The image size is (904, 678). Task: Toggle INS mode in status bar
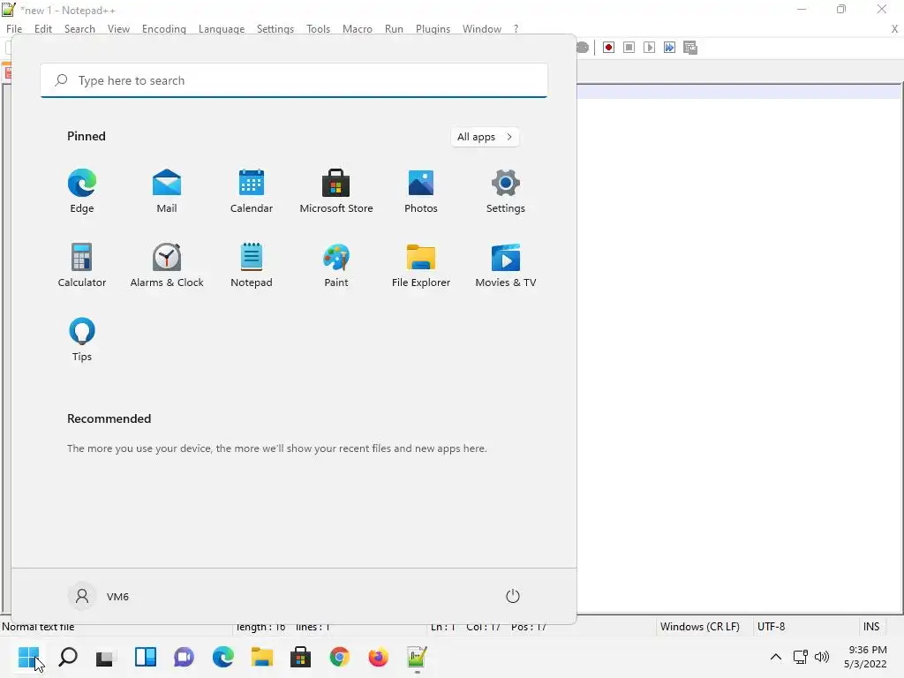[871, 627]
